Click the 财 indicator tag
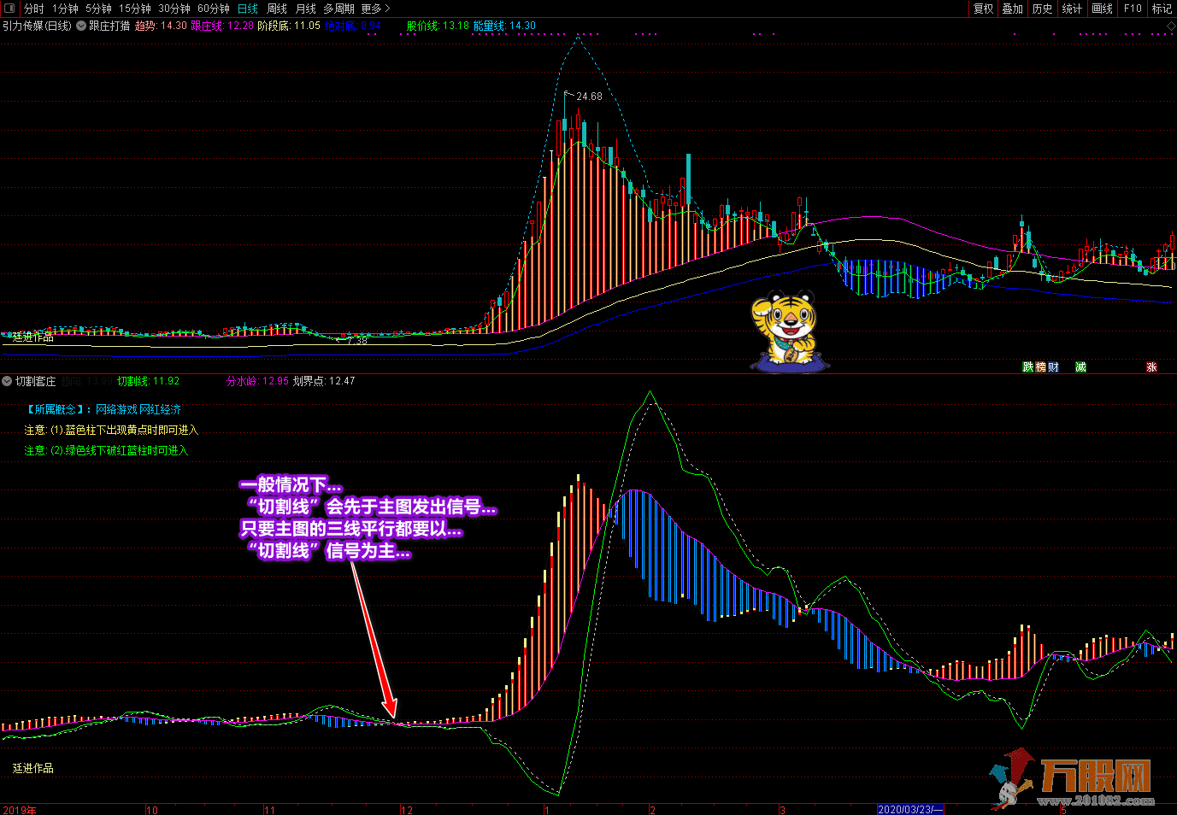 pyautogui.click(x=1053, y=367)
